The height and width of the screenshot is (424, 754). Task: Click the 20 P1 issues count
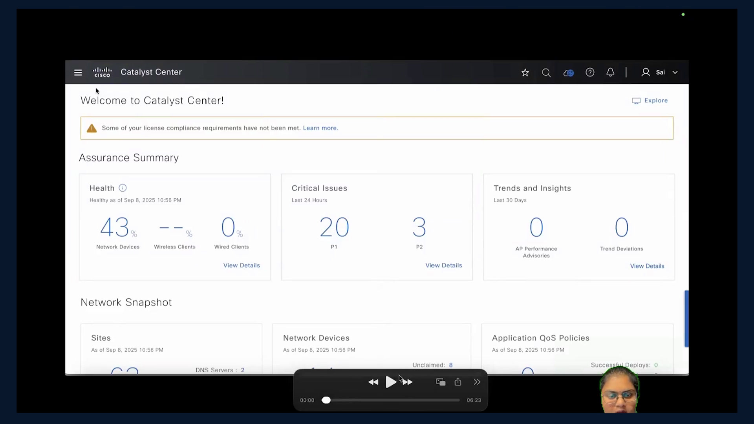(334, 227)
